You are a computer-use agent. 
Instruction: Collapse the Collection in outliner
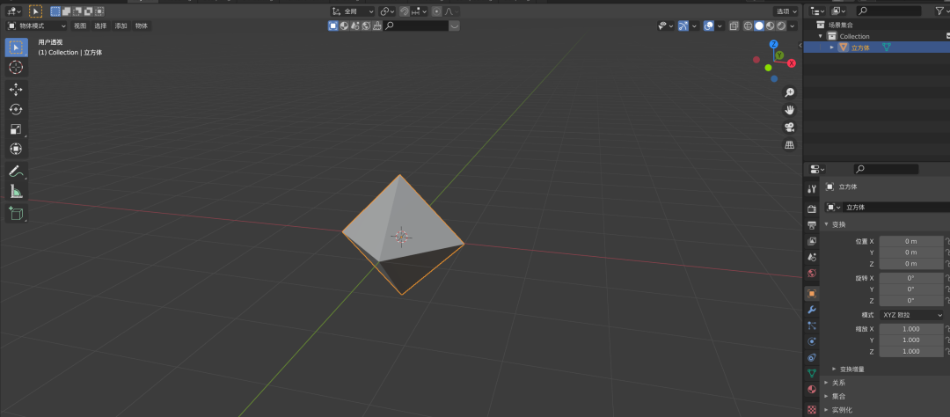[821, 36]
